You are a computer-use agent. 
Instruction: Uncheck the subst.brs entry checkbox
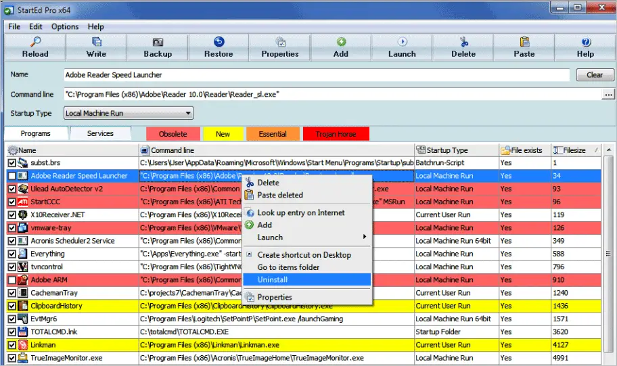[12, 163]
